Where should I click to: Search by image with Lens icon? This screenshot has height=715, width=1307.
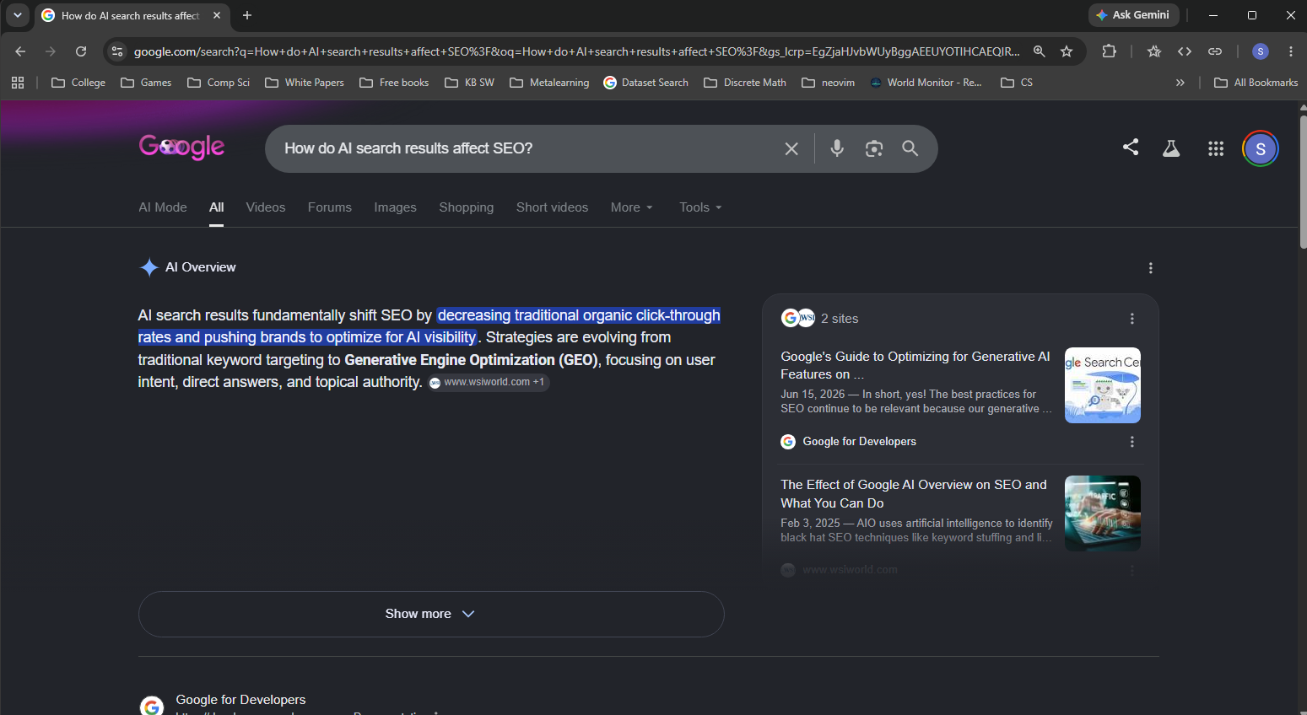[x=874, y=148]
